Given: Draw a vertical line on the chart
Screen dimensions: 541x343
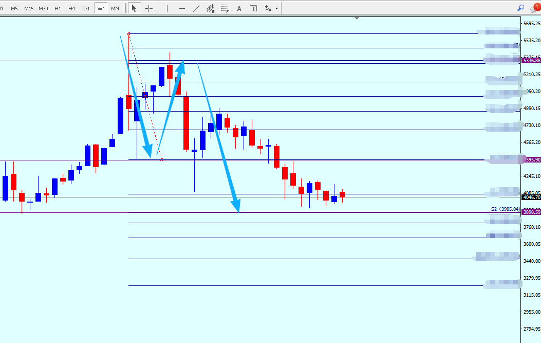Looking at the screenshot, I should point(167,8).
